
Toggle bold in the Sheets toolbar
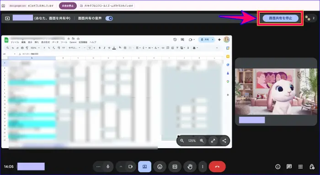click(100, 48)
